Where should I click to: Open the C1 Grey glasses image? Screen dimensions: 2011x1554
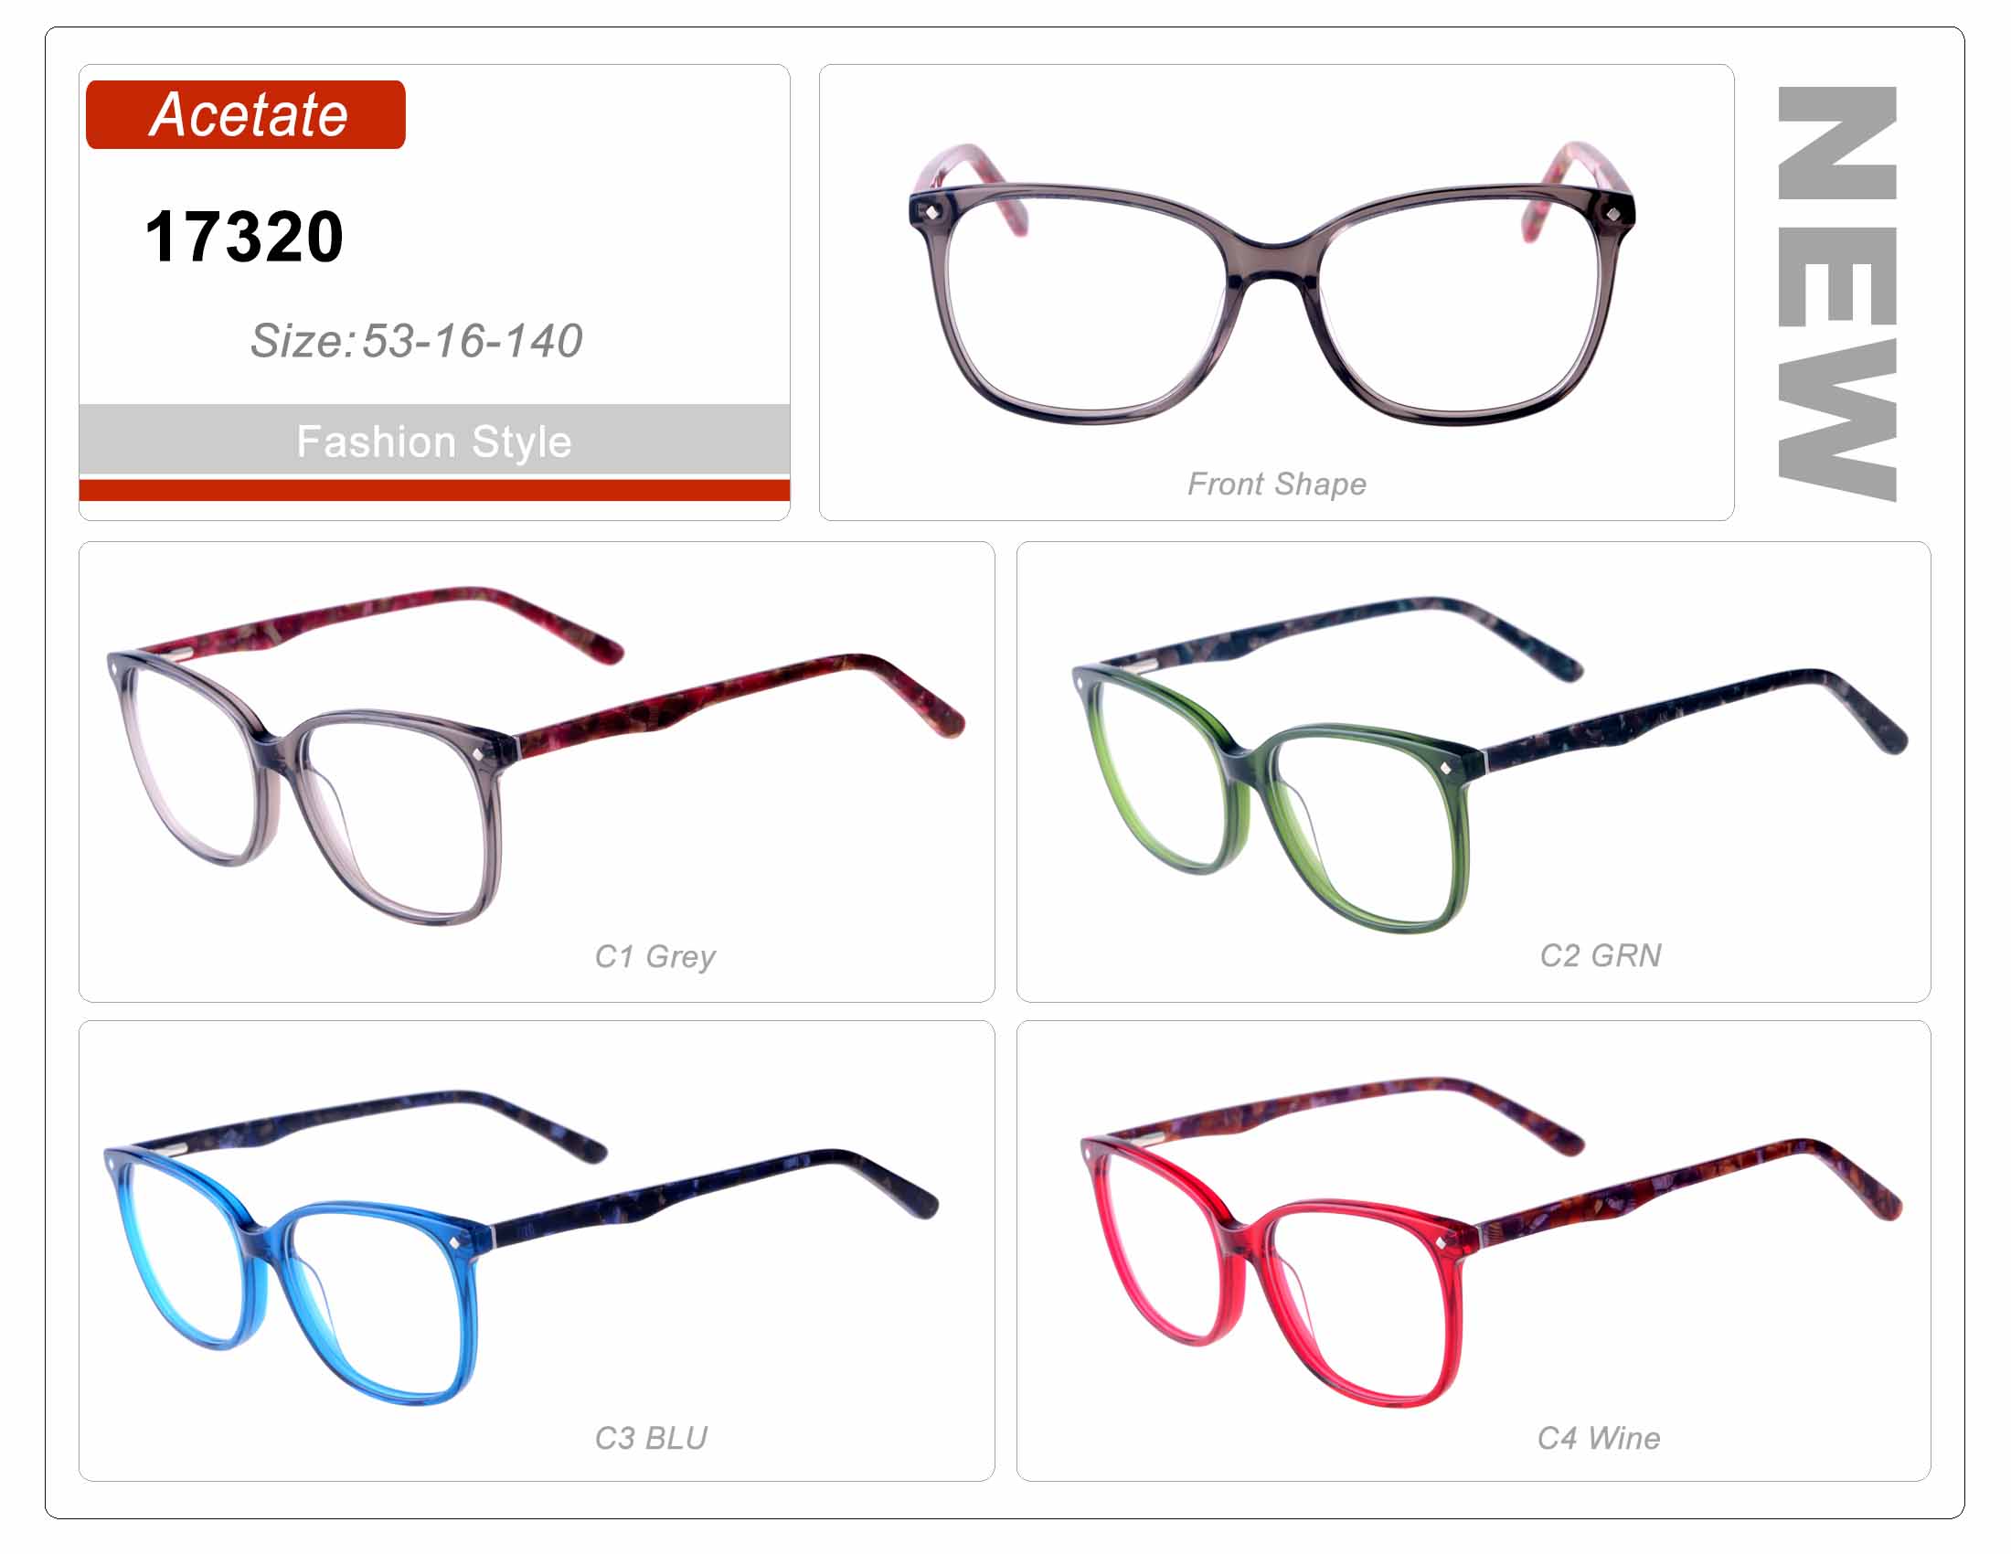[536, 755]
